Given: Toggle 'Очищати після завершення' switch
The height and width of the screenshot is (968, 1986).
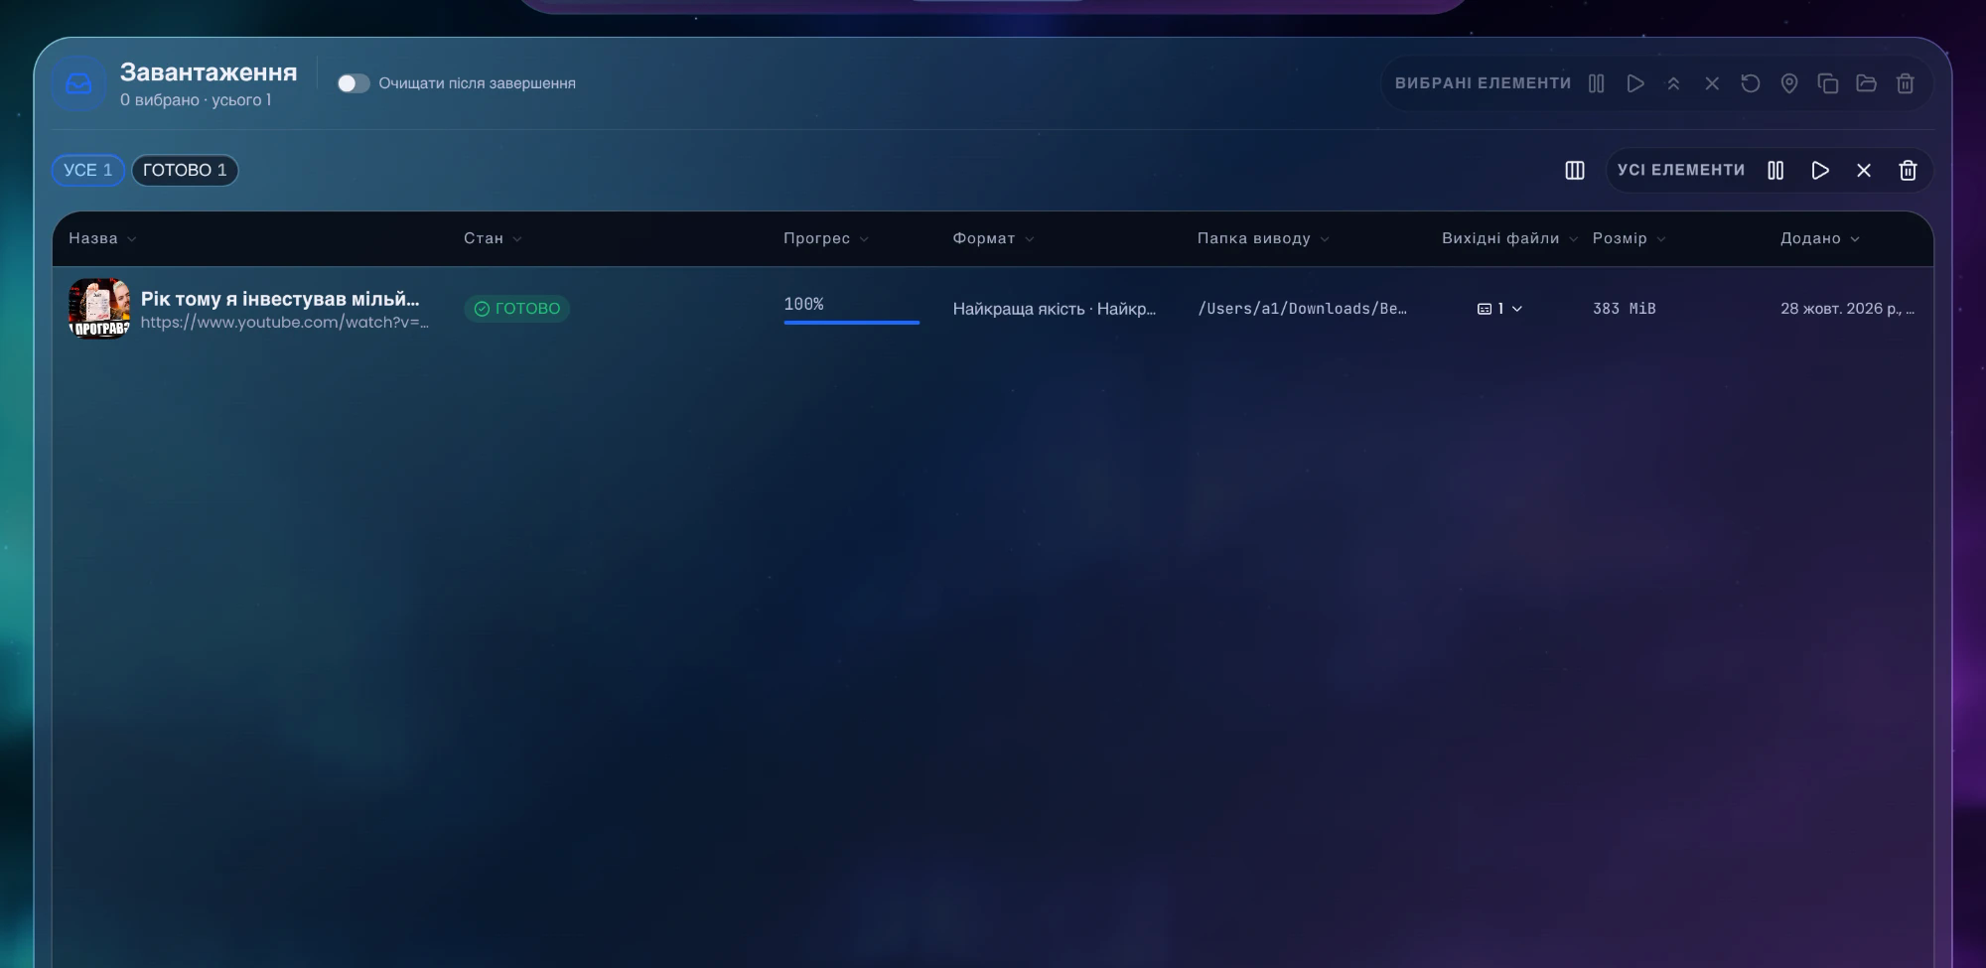Looking at the screenshot, I should point(354,83).
